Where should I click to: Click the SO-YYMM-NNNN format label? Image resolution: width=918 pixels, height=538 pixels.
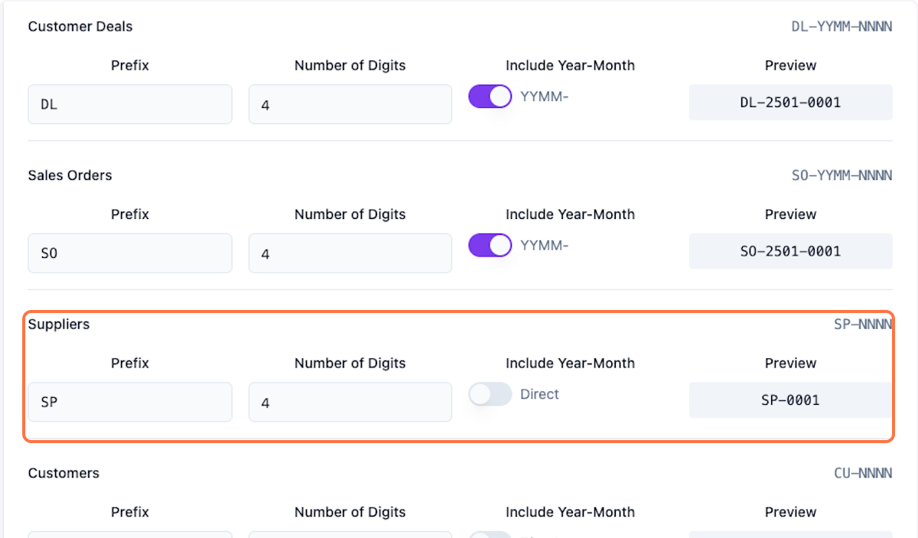[x=841, y=176]
